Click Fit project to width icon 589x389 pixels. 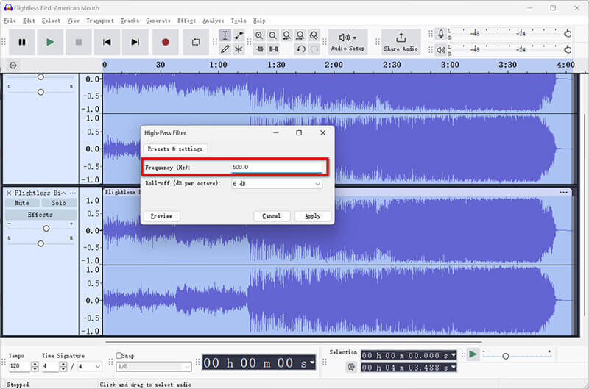click(x=300, y=35)
